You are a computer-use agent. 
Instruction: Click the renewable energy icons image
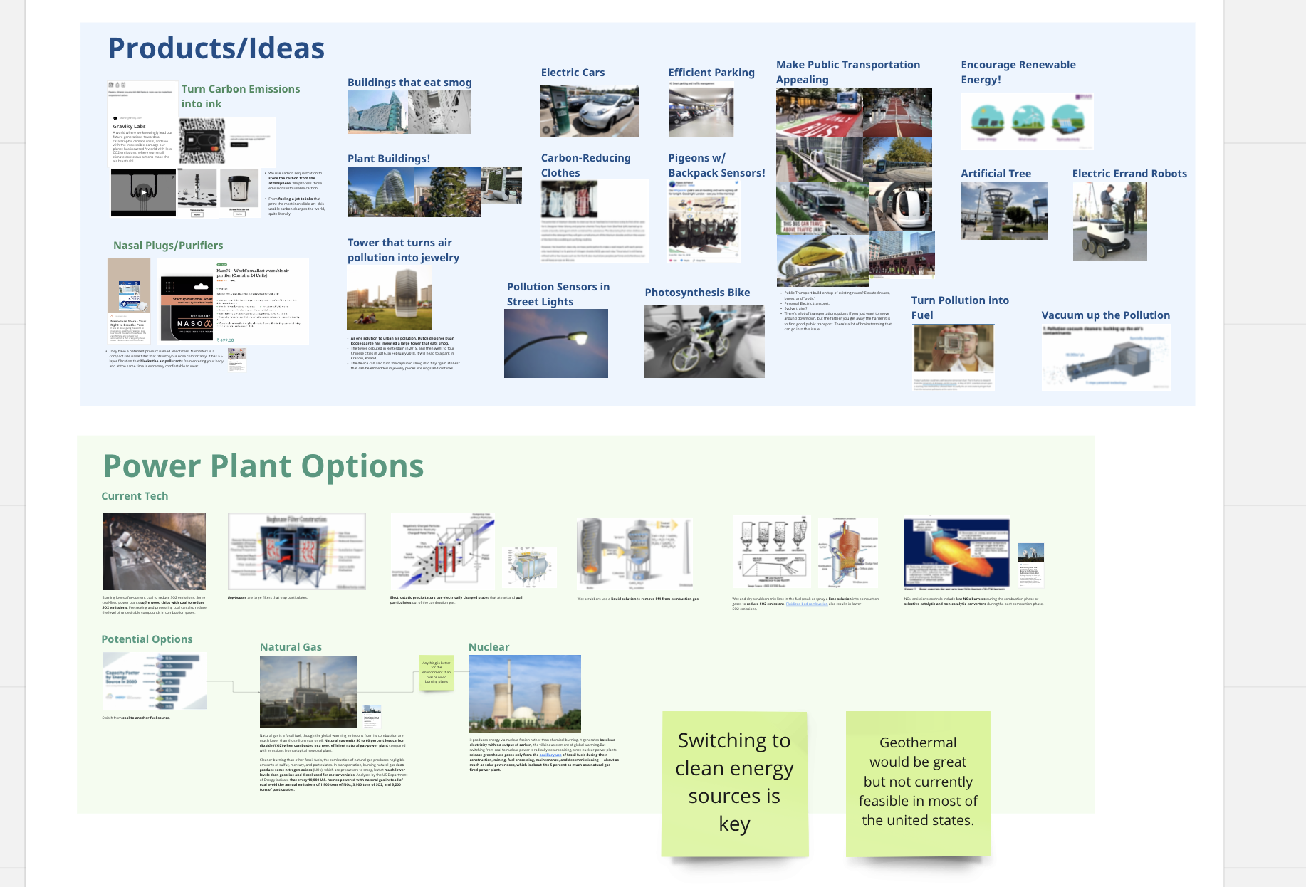[1027, 121]
